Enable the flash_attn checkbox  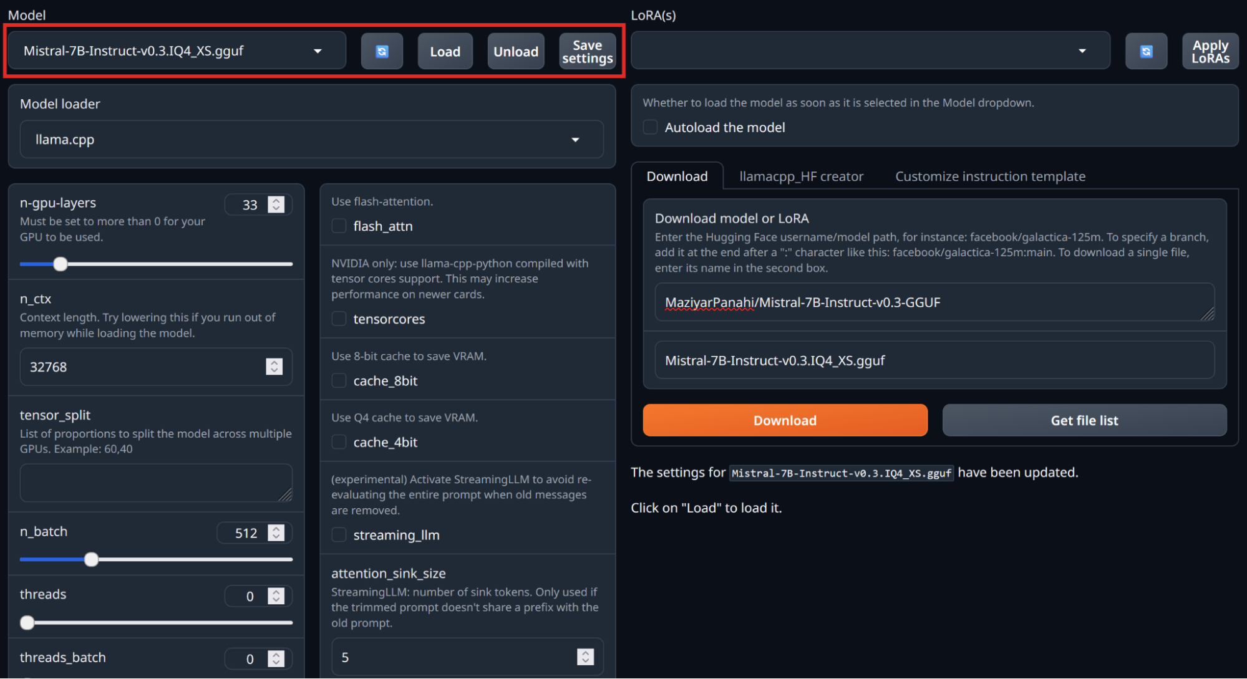339,226
